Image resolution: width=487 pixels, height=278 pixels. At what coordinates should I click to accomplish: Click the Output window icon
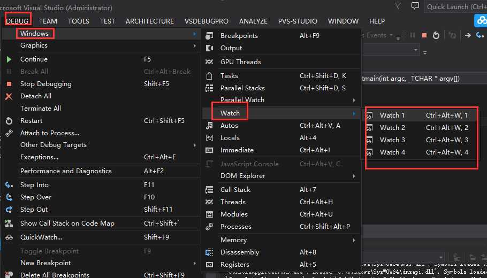click(x=209, y=48)
